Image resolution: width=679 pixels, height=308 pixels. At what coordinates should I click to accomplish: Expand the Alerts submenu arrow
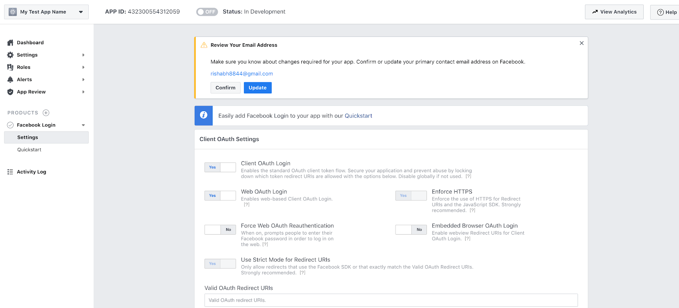pyautogui.click(x=84, y=80)
